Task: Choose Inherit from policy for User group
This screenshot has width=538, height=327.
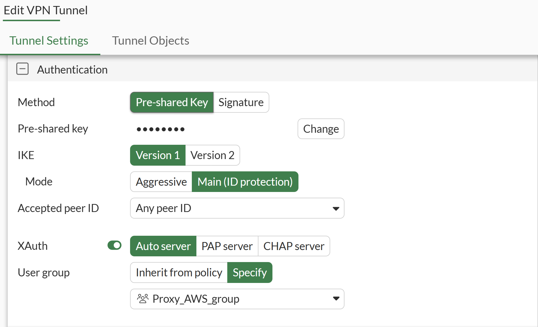Action: point(179,273)
